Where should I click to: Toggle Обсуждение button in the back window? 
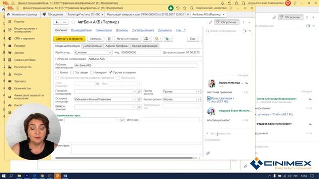(291, 17)
